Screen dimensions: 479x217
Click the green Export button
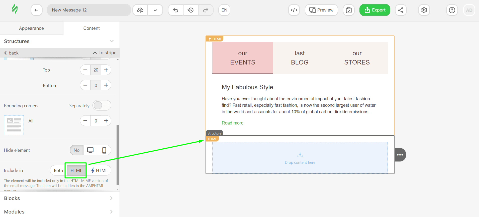click(375, 10)
